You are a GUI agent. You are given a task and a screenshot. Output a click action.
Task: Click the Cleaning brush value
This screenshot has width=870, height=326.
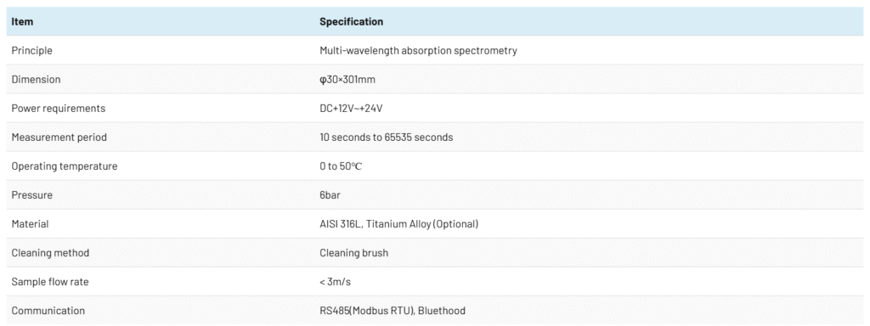pos(354,253)
